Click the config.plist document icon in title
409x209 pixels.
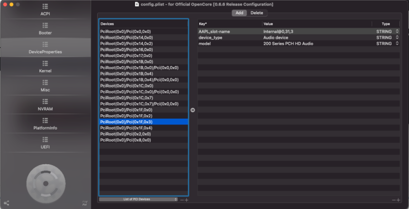click(137, 4)
